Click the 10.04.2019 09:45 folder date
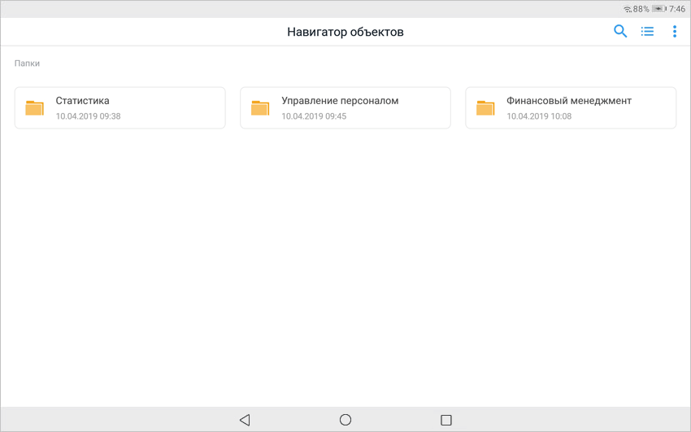 click(314, 116)
